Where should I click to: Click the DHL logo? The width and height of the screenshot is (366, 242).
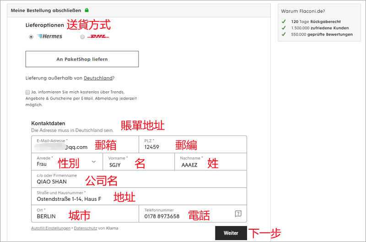pyautogui.click(x=98, y=37)
